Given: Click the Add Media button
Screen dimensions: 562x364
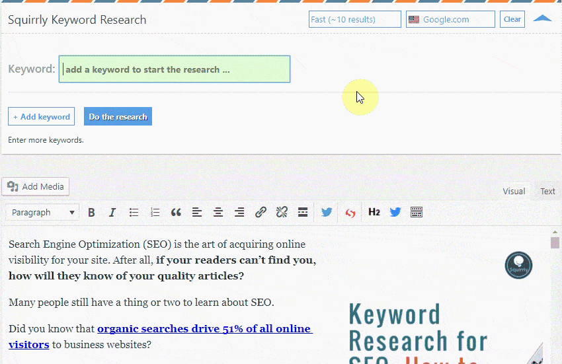Looking at the screenshot, I should coord(36,186).
